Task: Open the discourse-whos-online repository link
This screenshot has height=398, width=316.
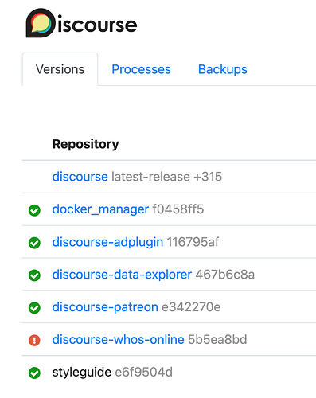Action: (118, 340)
